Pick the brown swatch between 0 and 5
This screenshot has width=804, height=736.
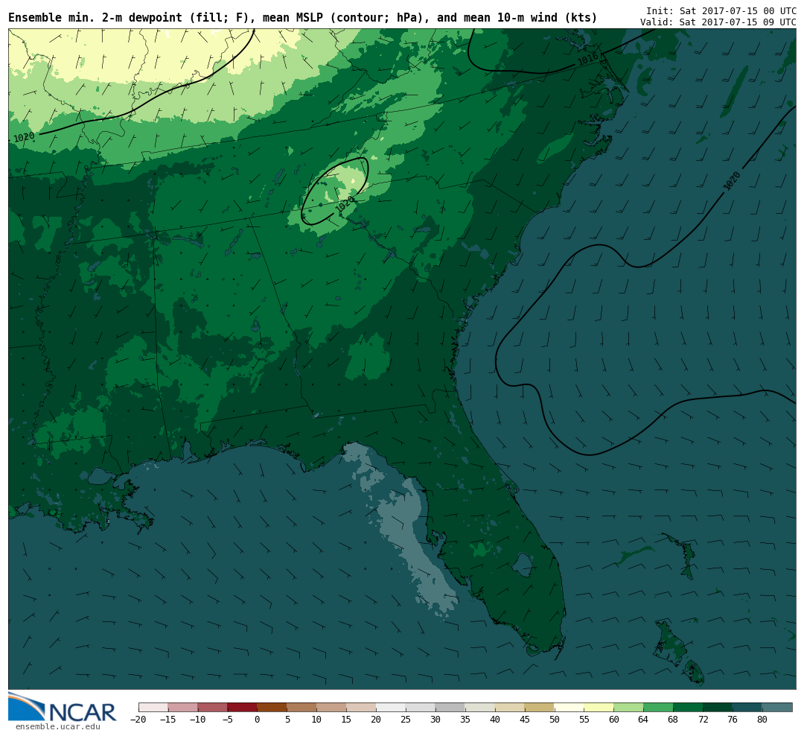pyautogui.click(x=272, y=707)
